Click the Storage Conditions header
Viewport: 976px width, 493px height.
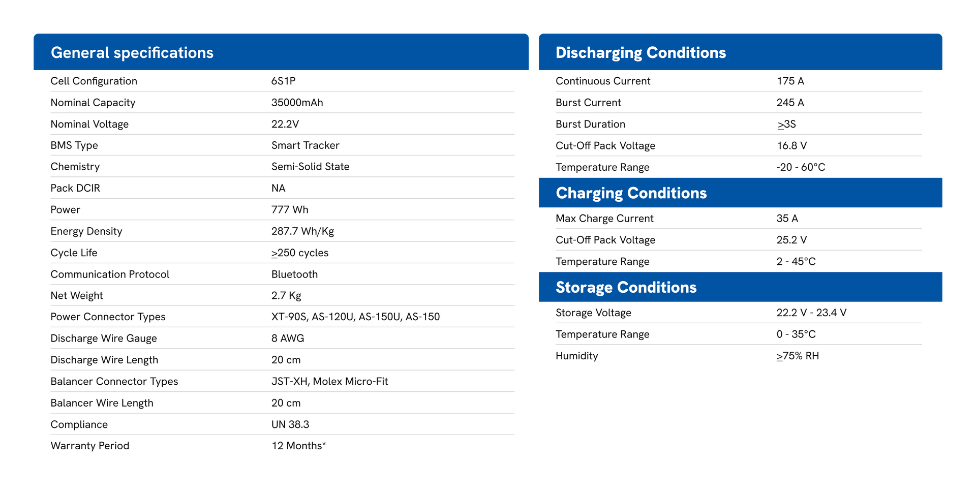[626, 288]
